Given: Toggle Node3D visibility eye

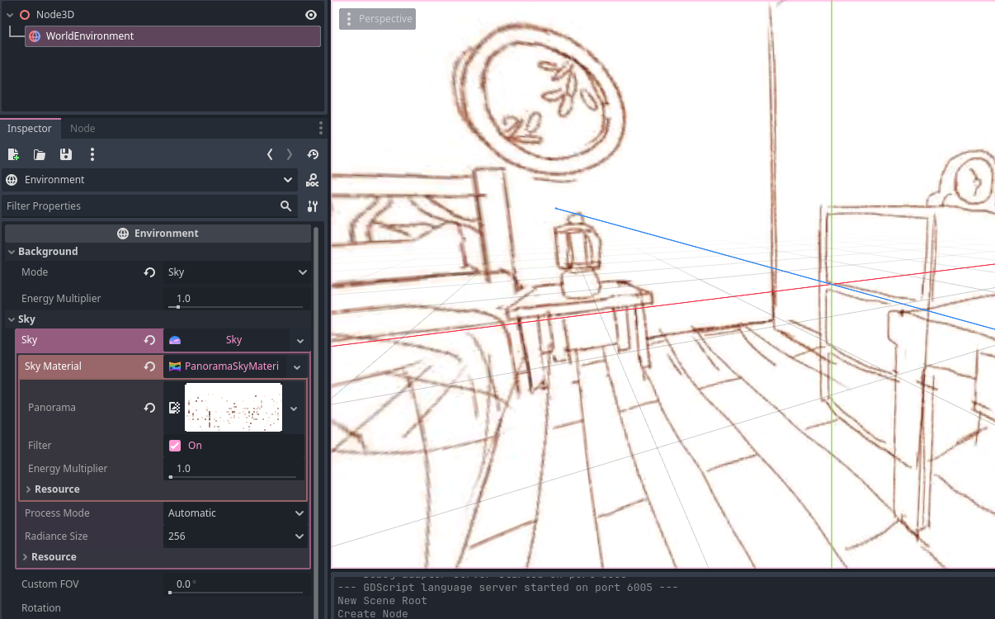Looking at the screenshot, I should (x=311, y=15).
